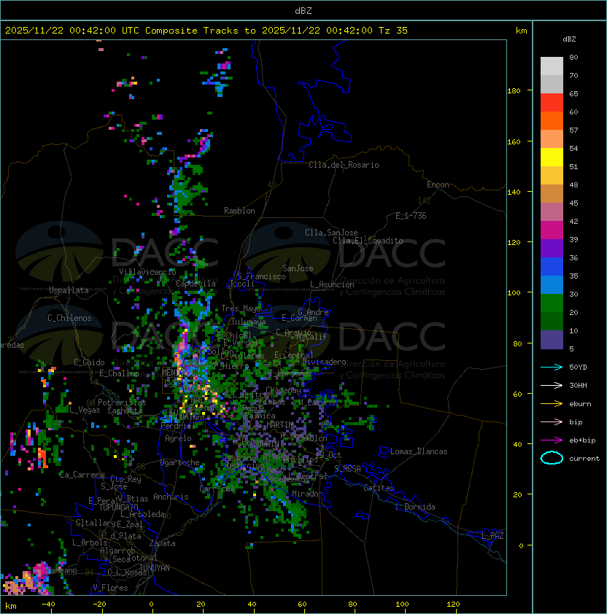The width and height of the screenshot is (607, 614).
Task: Click the SanJose map label
Action: pyautogui.click(x=298, y=268)
